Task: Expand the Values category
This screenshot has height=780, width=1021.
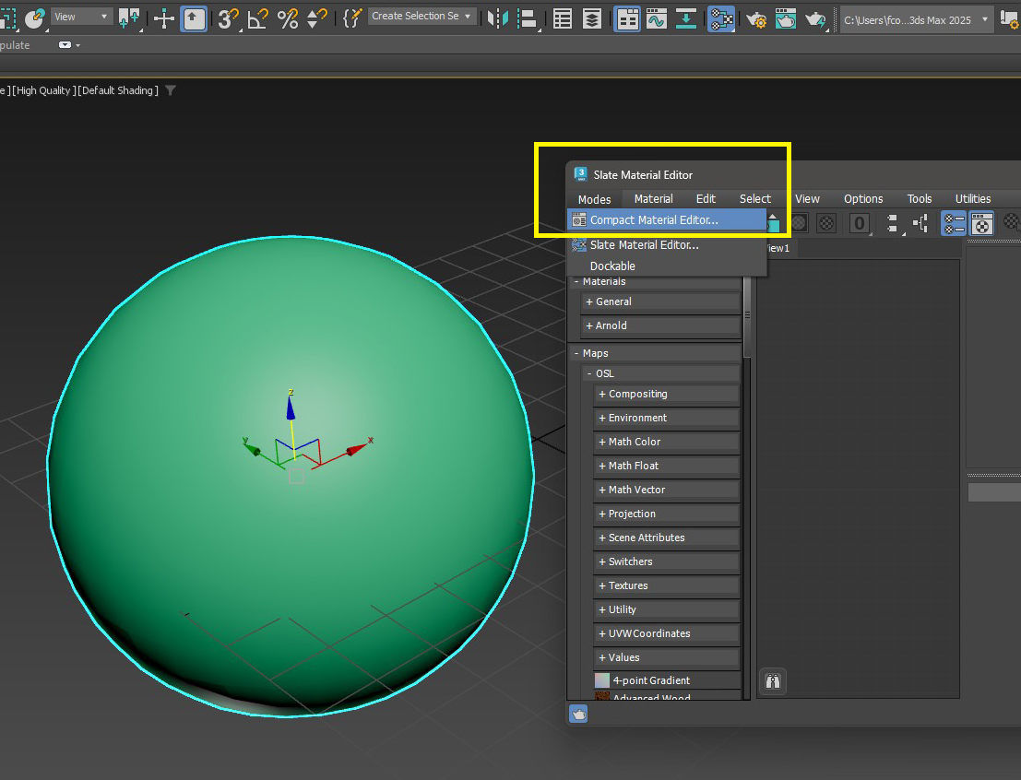Action: (x=667, y=657)
